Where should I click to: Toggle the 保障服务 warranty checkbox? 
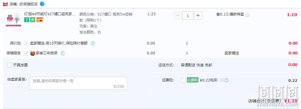coord(26,53)
